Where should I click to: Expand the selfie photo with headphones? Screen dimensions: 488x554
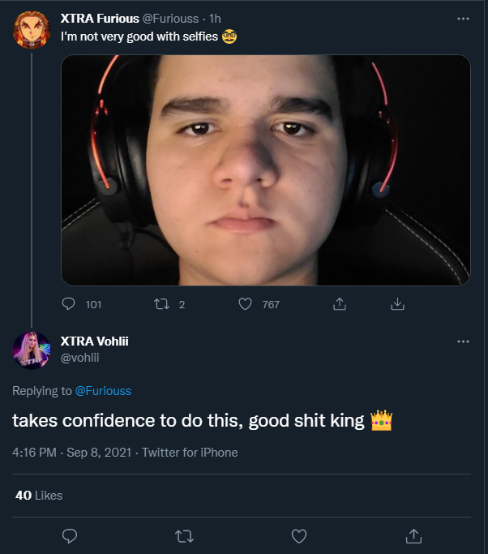pos(266,170)
